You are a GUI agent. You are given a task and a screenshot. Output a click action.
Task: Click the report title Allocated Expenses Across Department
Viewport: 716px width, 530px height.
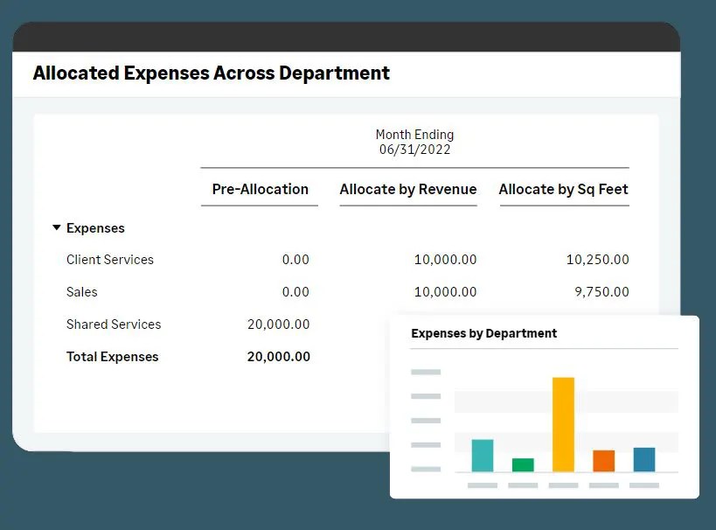tap(211, 73)
